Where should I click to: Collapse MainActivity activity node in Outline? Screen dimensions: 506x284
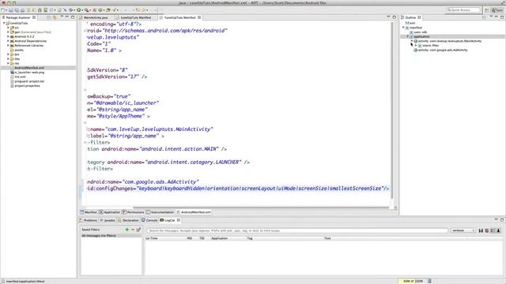coord(412,41)
